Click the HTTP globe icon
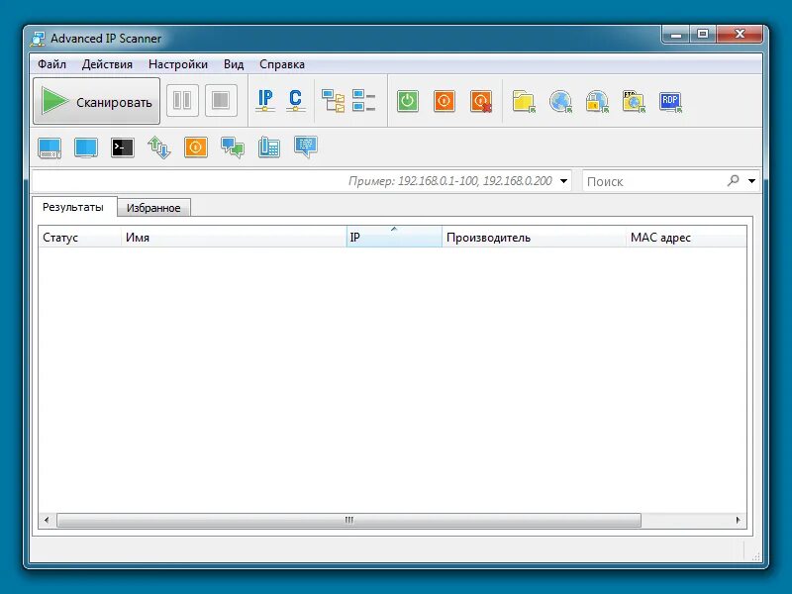The image size is (792, 594). pyautogui.click(x=560, y=101)
